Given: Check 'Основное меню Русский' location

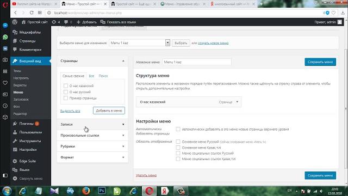Looking at the screenshot, I should pyautogui.click(x=178, y=142).
